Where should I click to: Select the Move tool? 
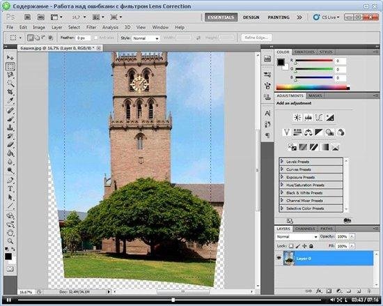[10, 57]
